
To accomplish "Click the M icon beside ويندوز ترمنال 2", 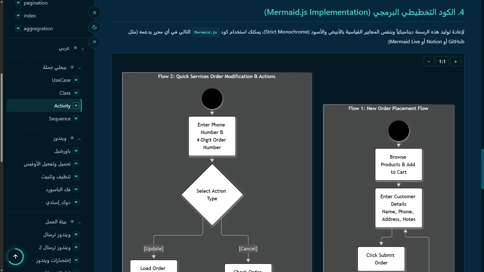I will tap(76, 247).
